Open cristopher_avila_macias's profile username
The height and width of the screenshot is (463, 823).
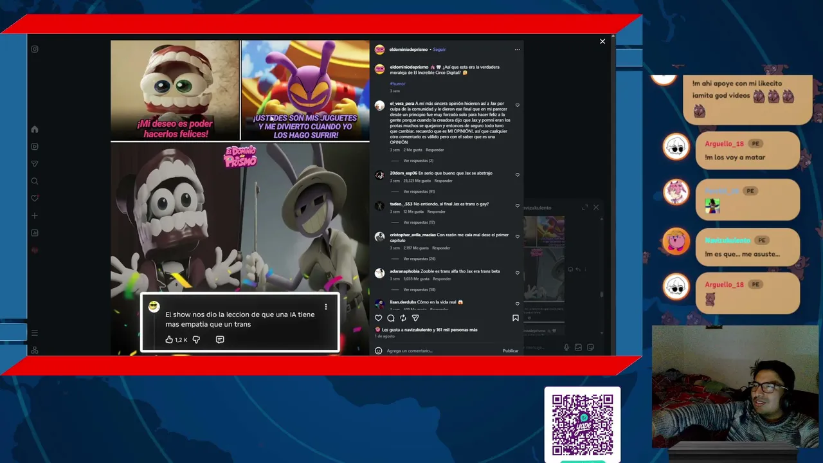(413, 235)
